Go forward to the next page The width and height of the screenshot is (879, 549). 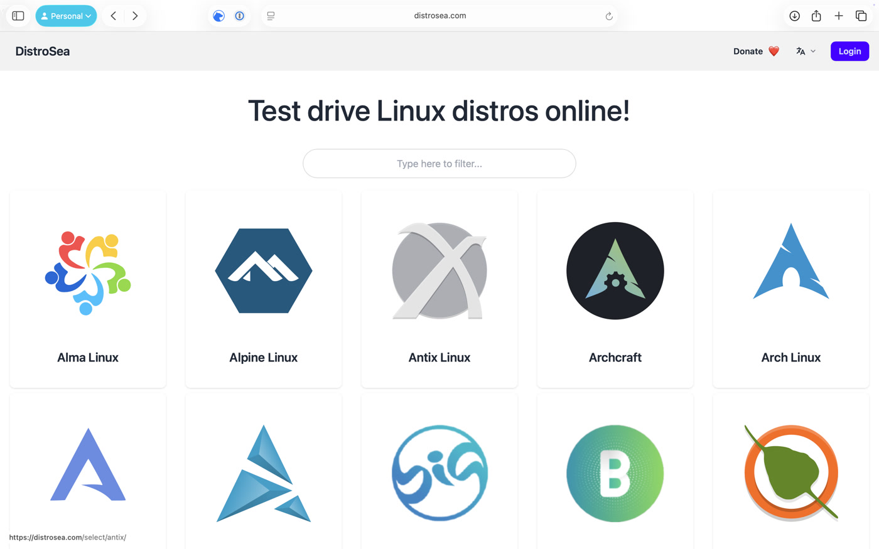coord(135,16)
